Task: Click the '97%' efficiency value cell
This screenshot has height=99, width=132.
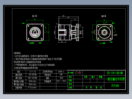Action: click(x=62, y=75)
